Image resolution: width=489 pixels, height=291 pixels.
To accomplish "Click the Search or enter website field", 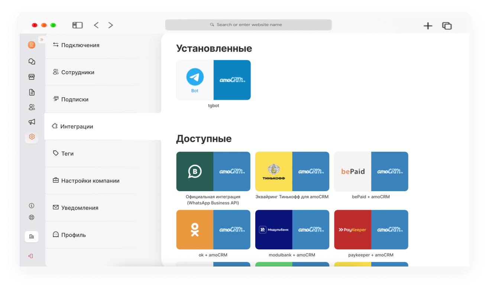I will (x=248, y=25).
